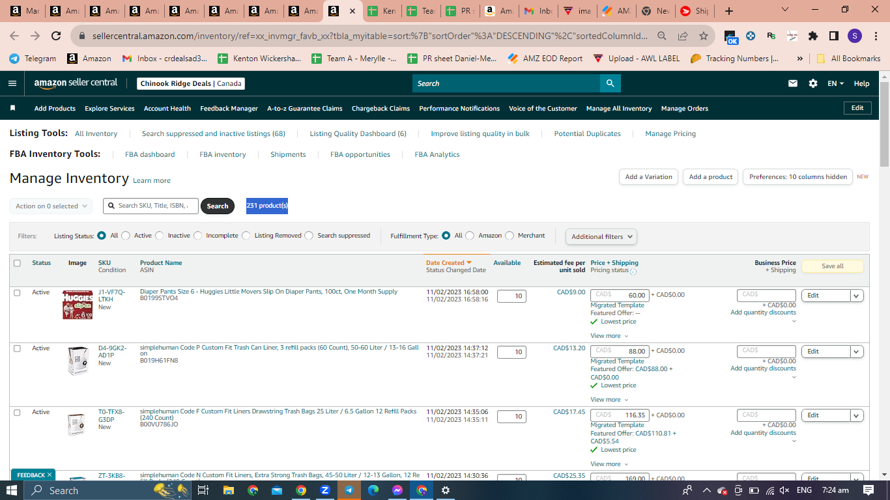Click the magnifier search button in header

(610, 83)
